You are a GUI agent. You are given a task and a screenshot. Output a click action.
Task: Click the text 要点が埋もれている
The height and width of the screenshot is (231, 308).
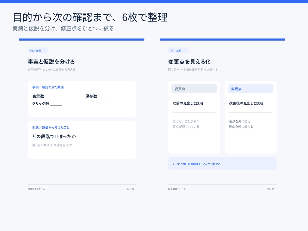click(x=186, y=127)
